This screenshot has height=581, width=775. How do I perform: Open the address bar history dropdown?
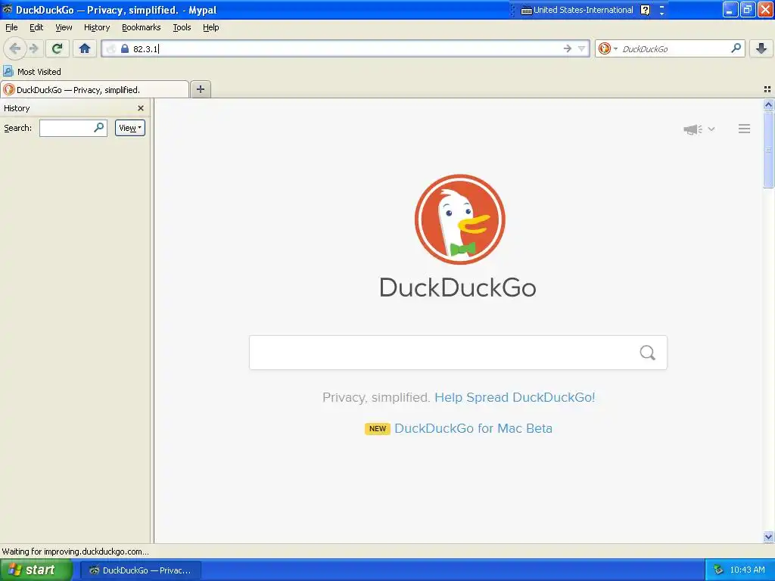click(x=582, y=48)
